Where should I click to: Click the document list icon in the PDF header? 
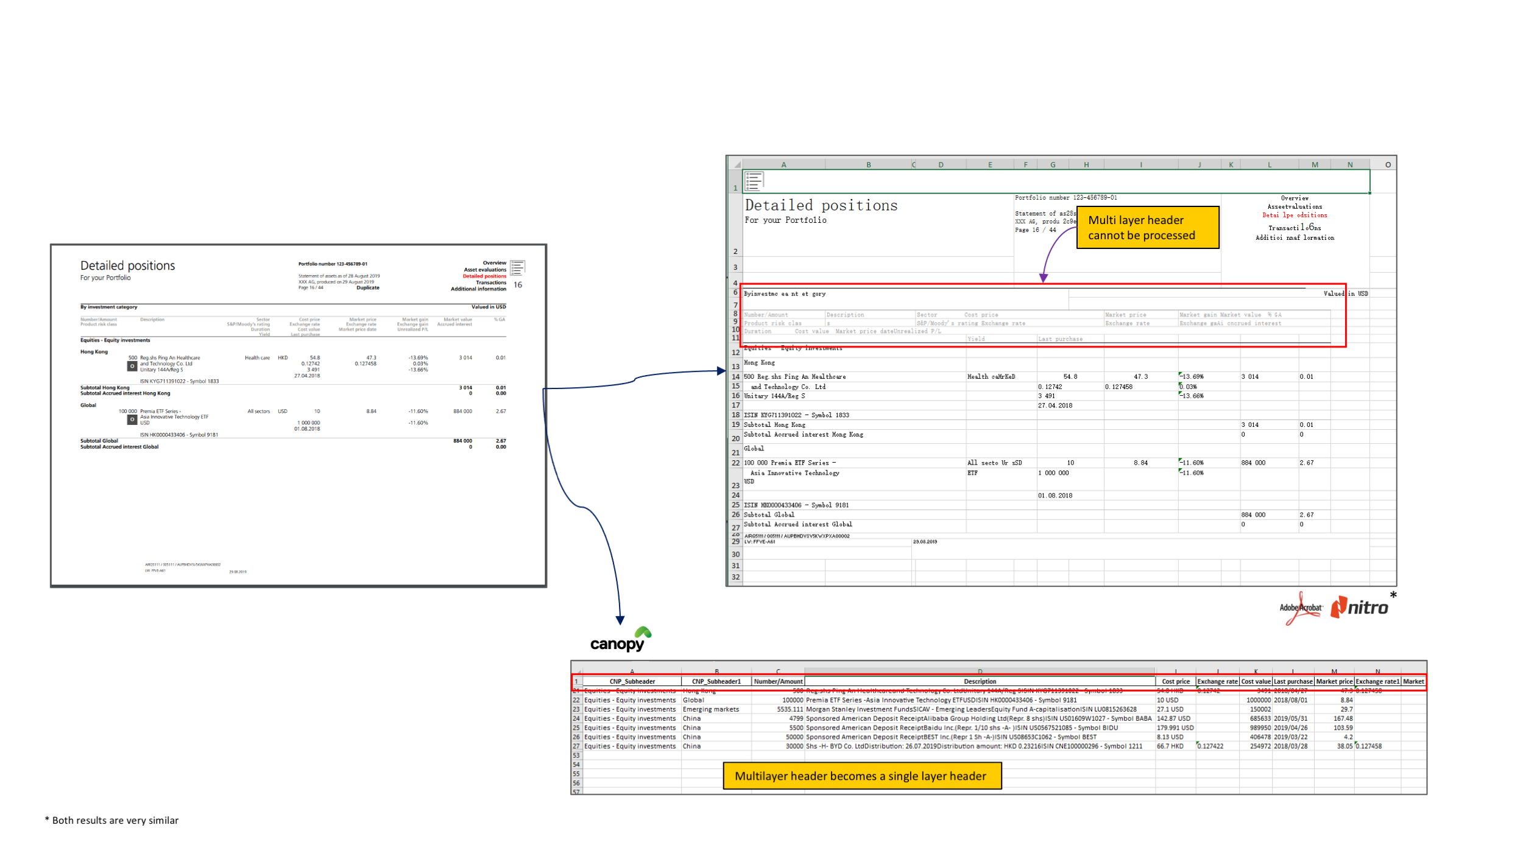click(x=518, y=267)
